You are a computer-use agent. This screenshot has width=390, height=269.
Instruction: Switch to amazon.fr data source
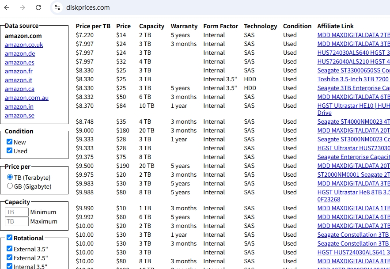pos(19,71)
